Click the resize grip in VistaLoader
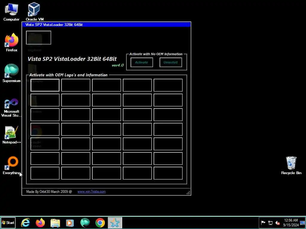Image resolution: width=306 pixels, height=229 pixels. (188, 193)
